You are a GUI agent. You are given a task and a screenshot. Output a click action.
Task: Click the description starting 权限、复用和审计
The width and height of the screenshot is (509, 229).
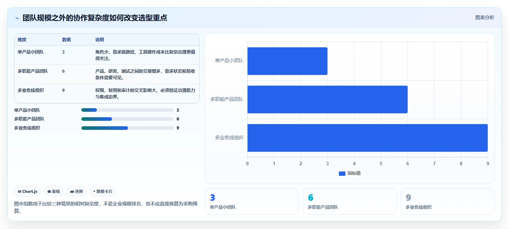[145, 93]
